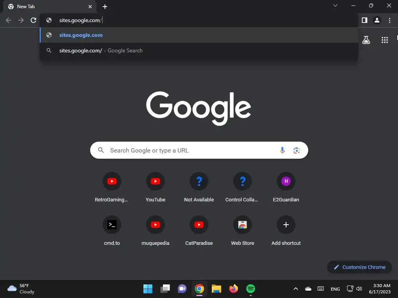This screenshot has width=398, height=298.
Task: Open the CatParadise shortcut
Action: click(199, 231)
